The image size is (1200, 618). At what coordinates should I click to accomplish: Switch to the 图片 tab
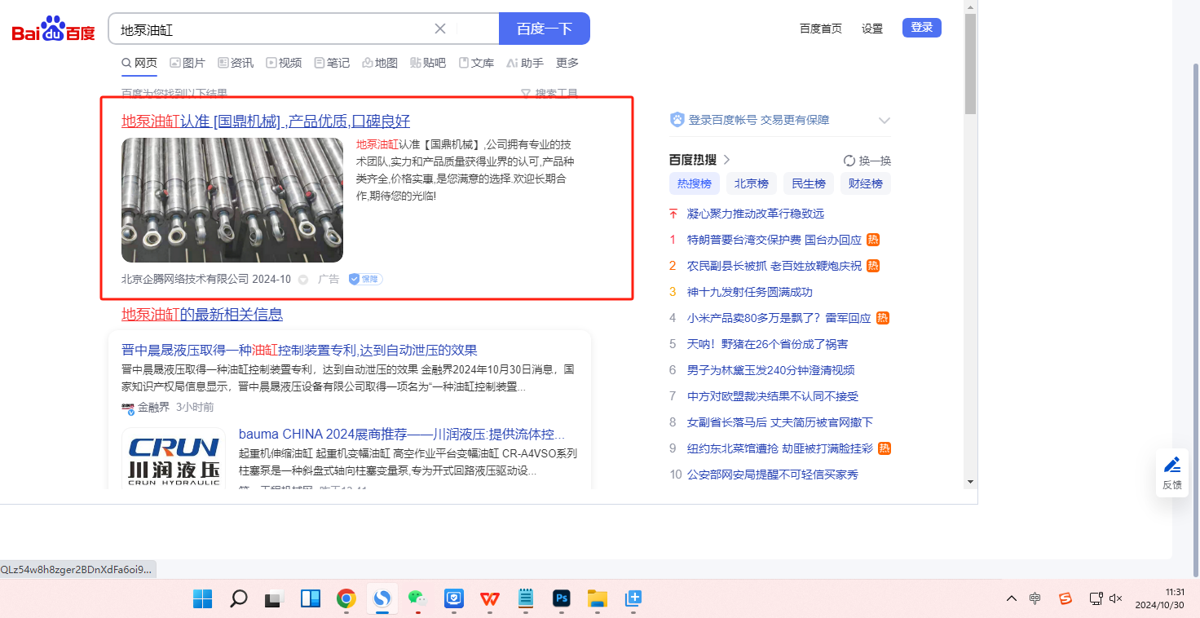tap(187, 63)
